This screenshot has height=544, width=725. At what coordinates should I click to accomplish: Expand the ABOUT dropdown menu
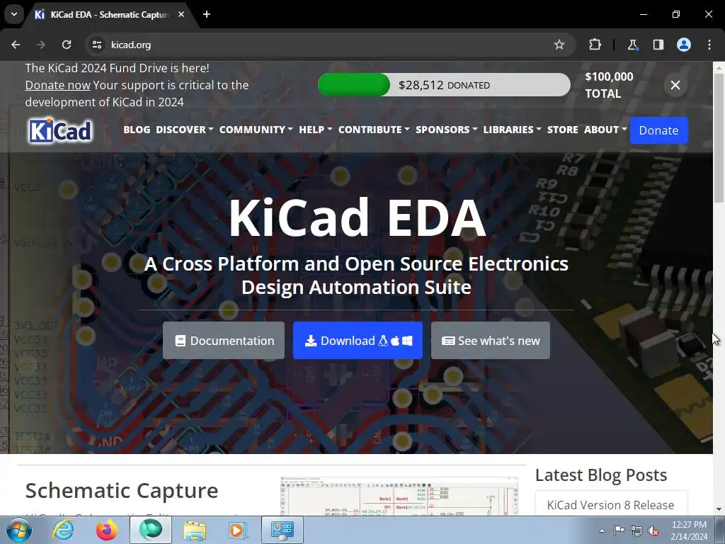point(605,130)
